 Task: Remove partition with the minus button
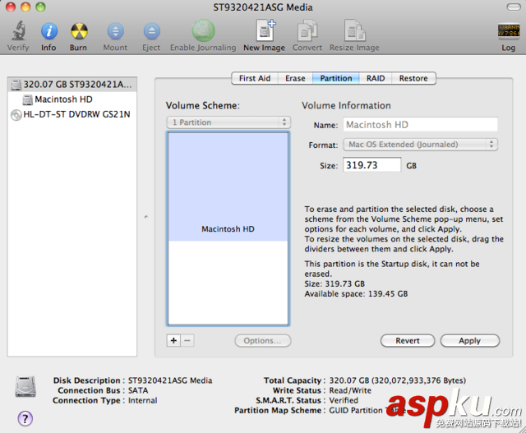click(187, 340)
